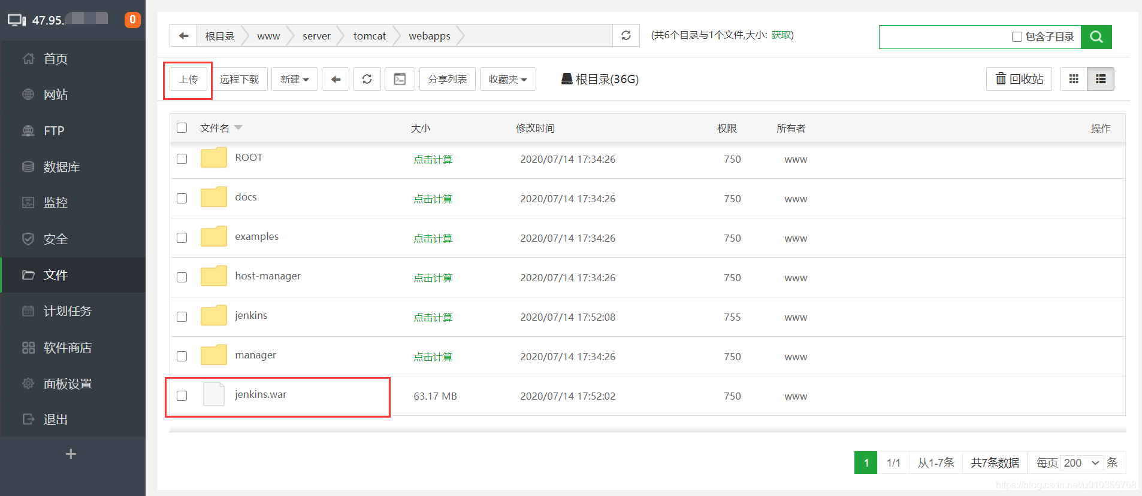Toggle the select-all files checkbox

tap(182, 128)
